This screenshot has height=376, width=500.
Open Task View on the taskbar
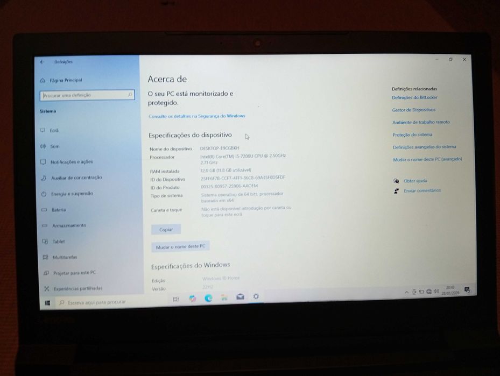tap(175, 299)
